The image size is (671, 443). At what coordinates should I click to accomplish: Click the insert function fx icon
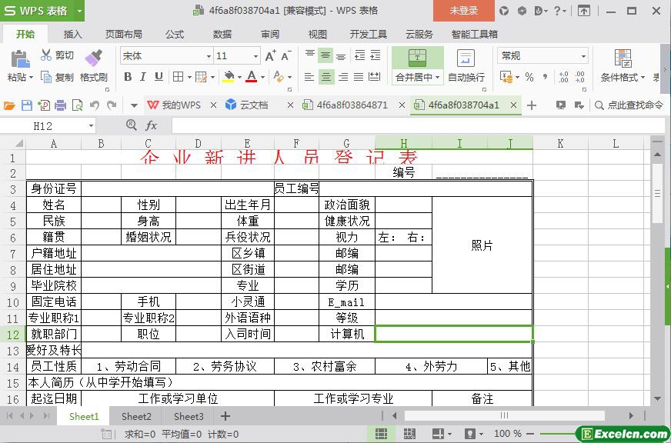[152, 125]
